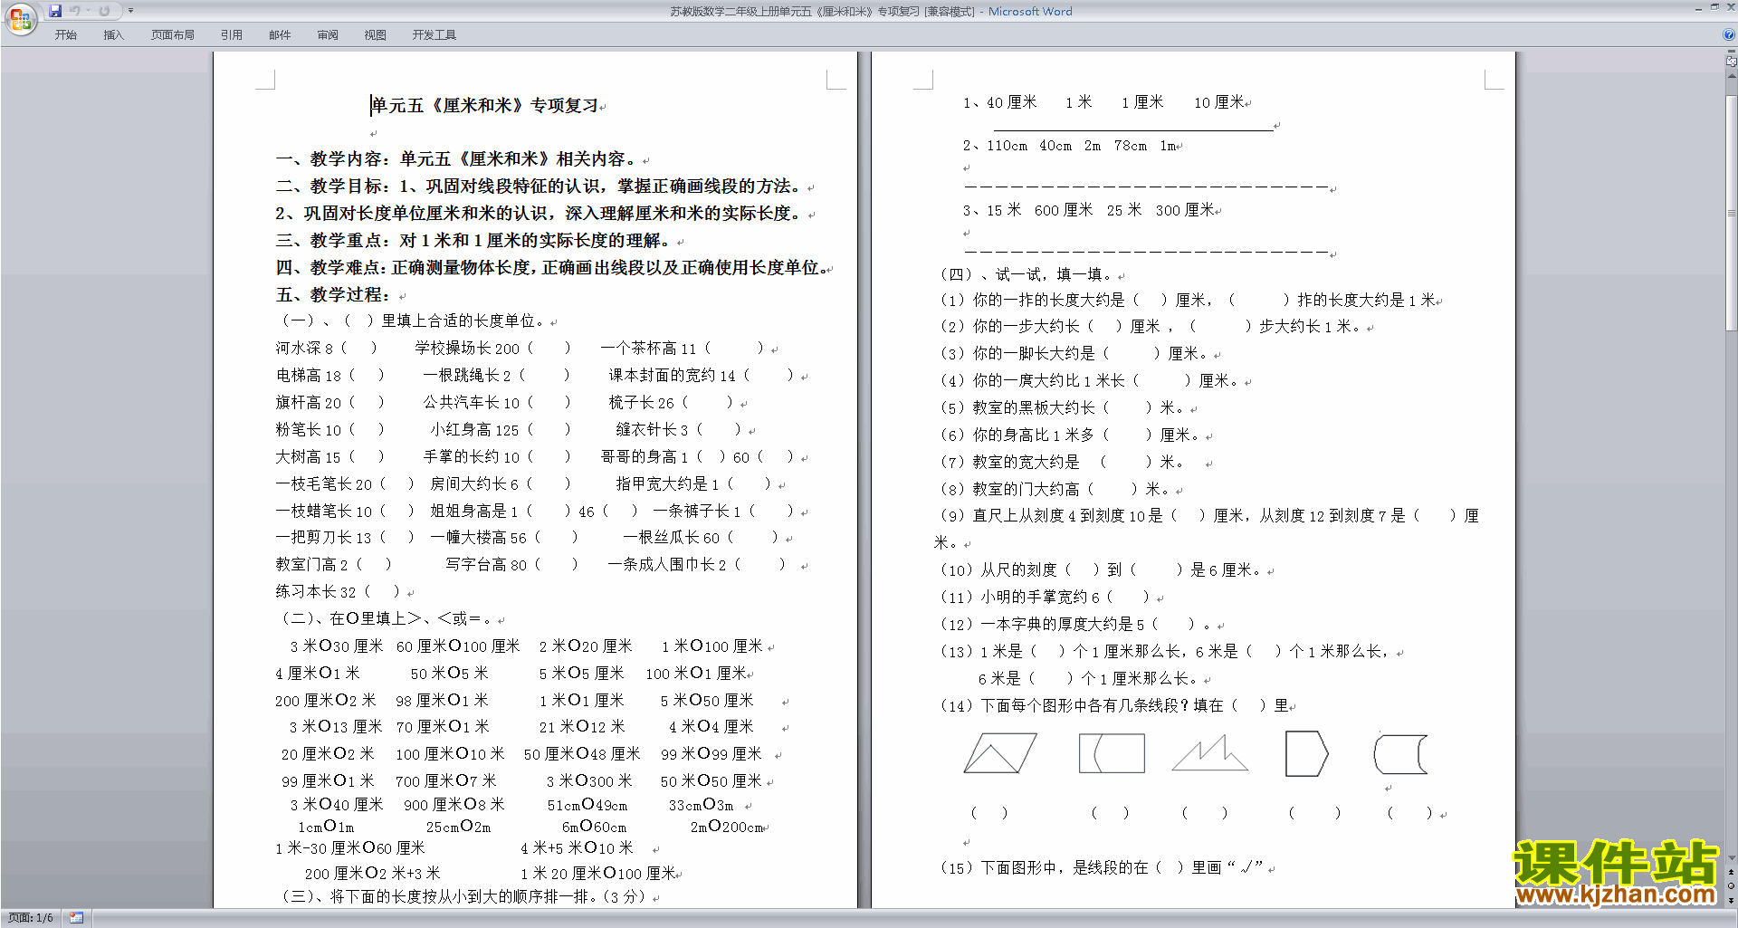This screenshot has height=928, width=1738.
Task: Click the zigzag mountain-shaped figure
Action: 1209,753
